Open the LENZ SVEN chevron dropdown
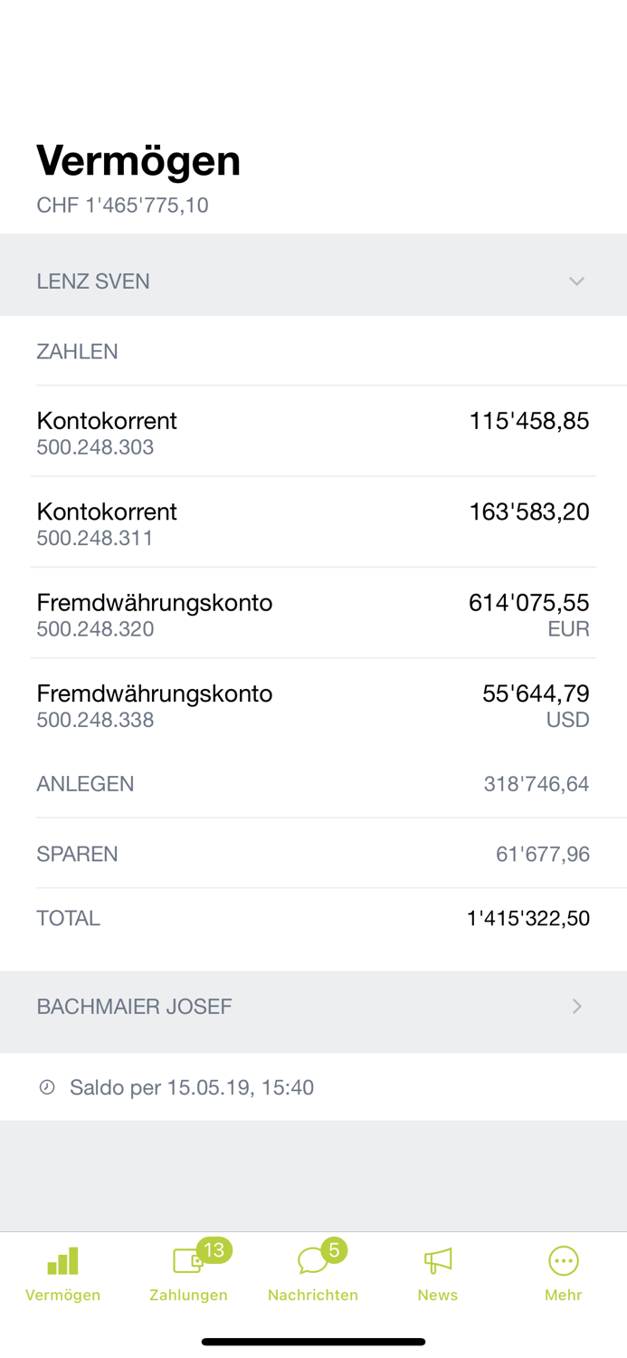The width and height of the screenshot is (627, 1358). tap(577, 281)
